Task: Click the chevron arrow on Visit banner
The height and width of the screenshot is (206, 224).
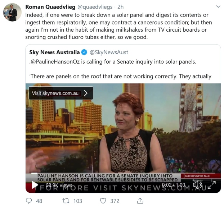Action: 86,93
